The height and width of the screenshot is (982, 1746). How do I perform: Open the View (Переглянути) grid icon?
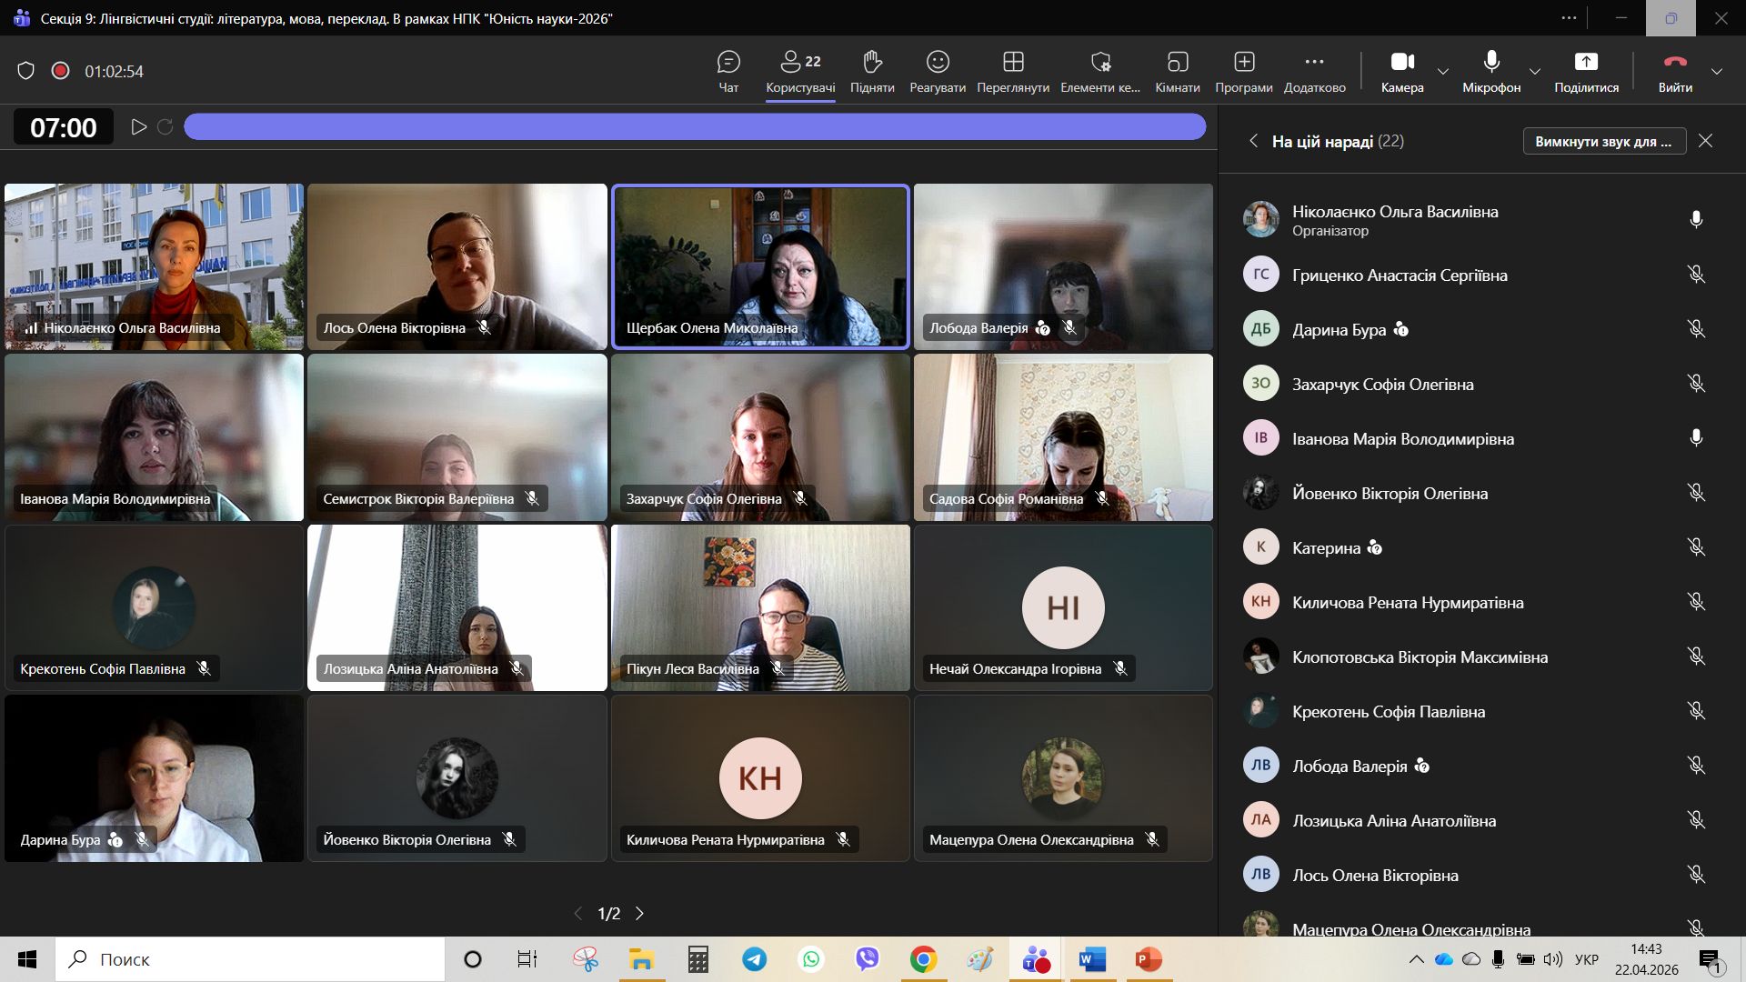tap(1013, 63)
